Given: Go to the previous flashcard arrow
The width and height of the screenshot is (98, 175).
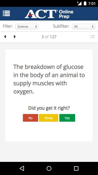Looking at the screenshot, I should pyautogui.click(x=5, y=37).
